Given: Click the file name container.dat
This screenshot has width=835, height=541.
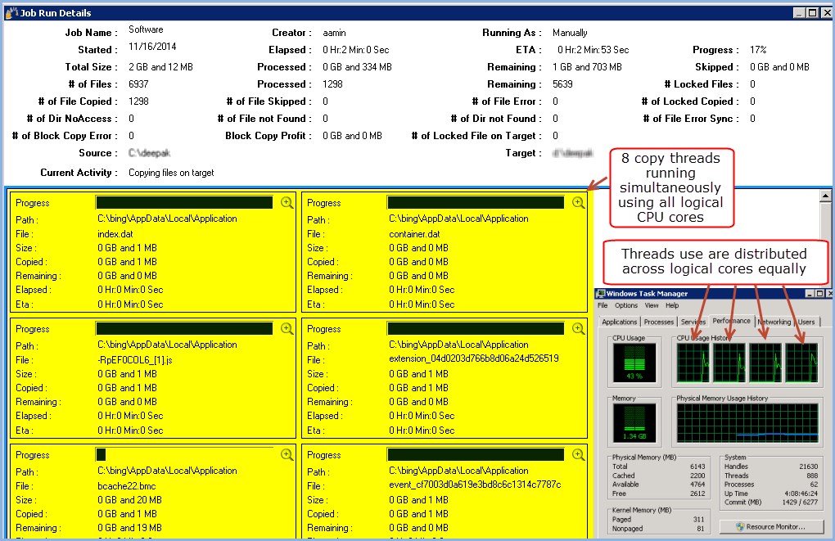Looking at the screenshot, I should point(414,234).
